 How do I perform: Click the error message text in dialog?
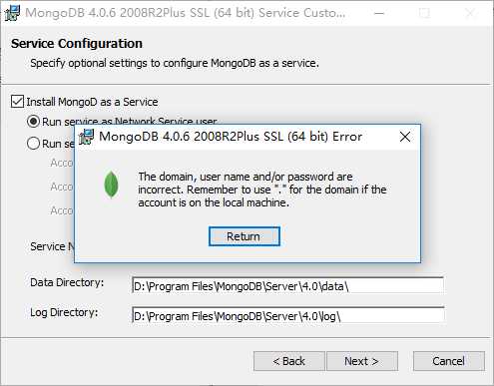[262, 190]
